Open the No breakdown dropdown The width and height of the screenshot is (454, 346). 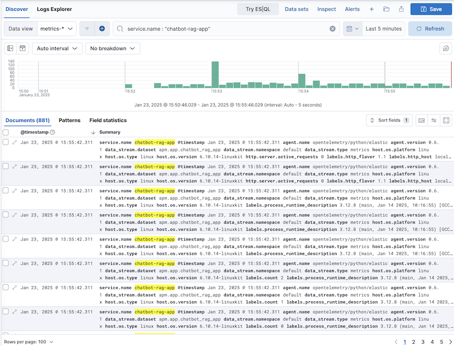click(x=112, y=49)
